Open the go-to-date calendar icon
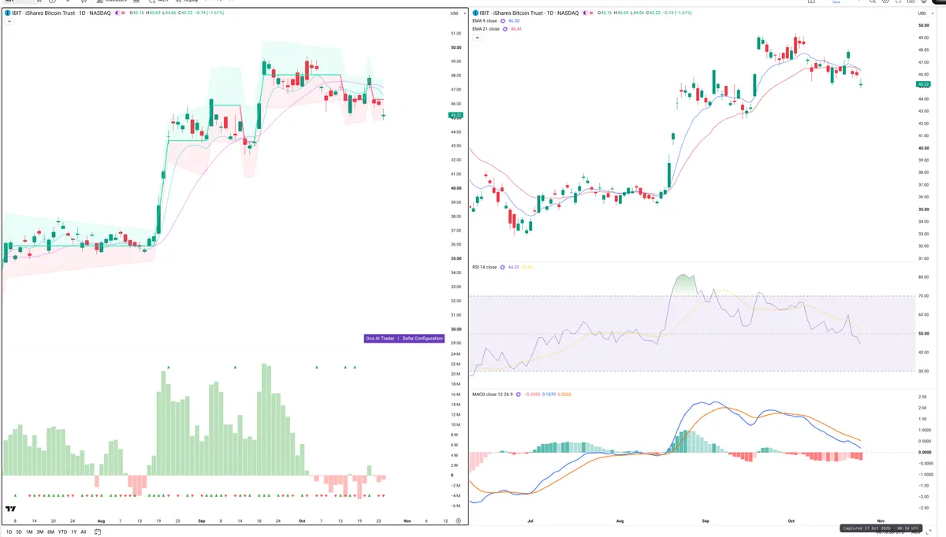Screen dimensions: 946x537 98,531
